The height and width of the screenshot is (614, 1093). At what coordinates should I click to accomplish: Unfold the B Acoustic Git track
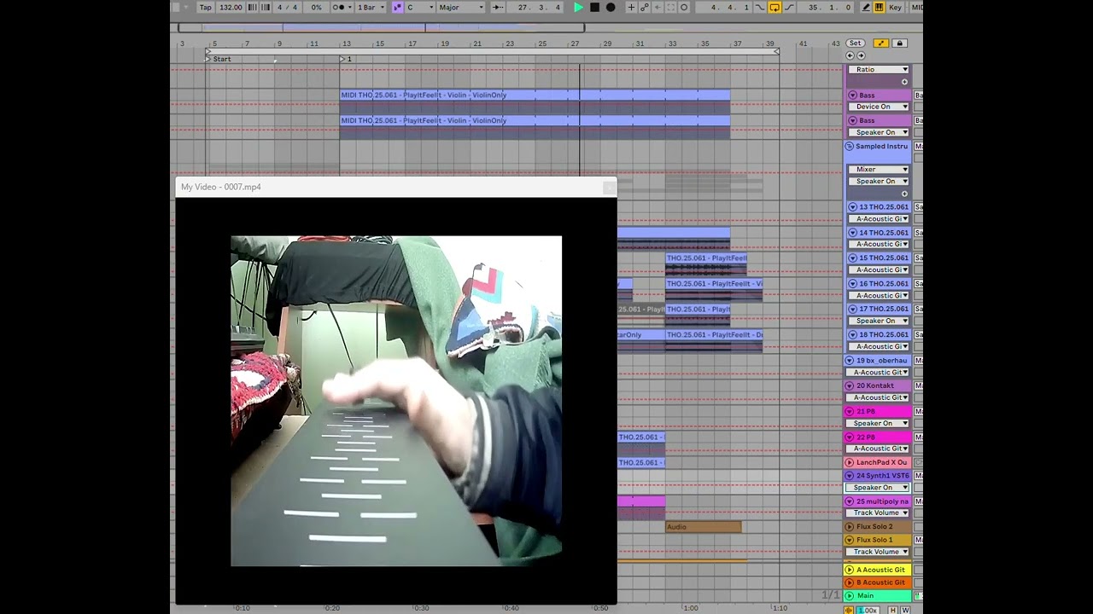tap(850, 582)
